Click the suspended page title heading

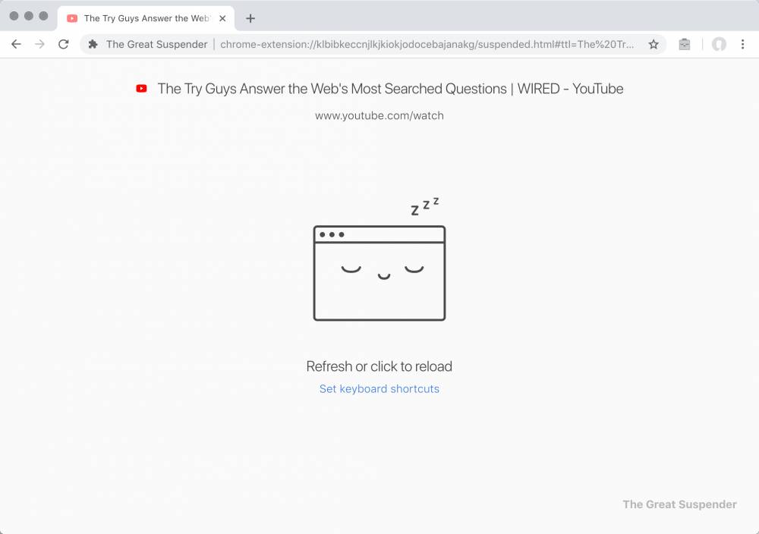390,89
